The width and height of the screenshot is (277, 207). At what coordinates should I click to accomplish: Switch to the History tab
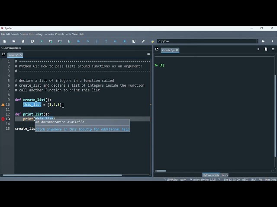224,175
